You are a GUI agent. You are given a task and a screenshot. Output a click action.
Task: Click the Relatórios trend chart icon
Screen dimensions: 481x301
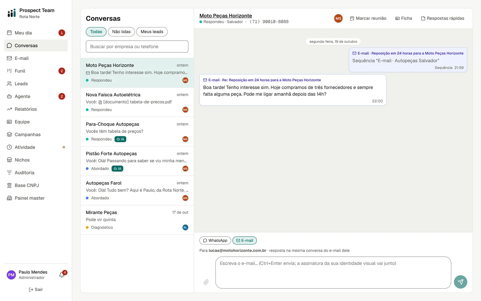[9, 109]
